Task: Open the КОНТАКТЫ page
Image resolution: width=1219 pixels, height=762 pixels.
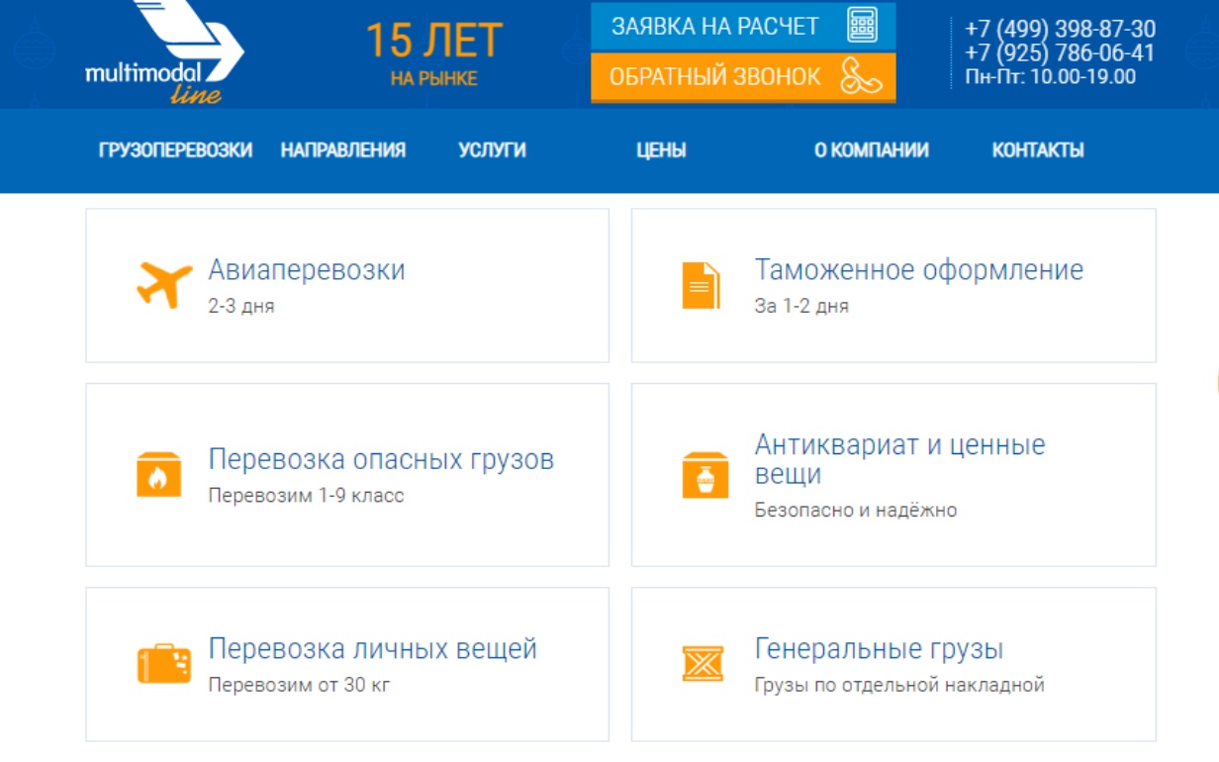Action: click(1038, 149)
